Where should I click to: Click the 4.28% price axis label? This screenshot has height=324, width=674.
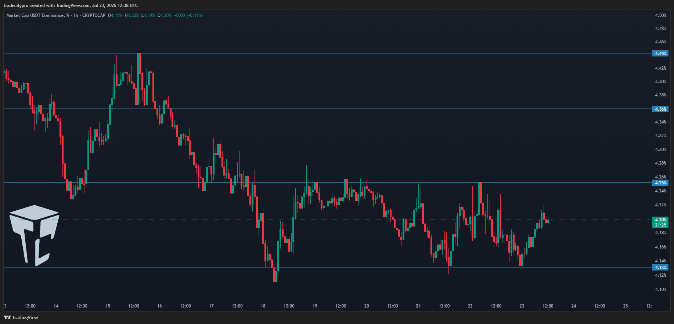point(661,163)
